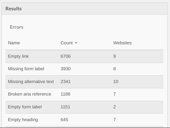The image size is (170, 128).
Task: Click websites value 10
Action: [x=116, y=81]
